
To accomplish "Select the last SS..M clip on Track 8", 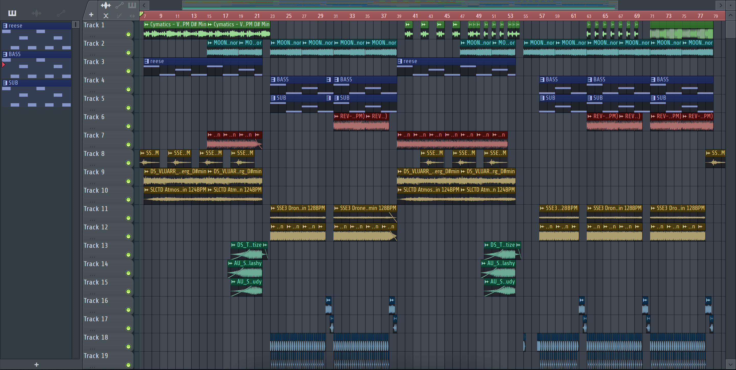I will (x=716, y=159).
